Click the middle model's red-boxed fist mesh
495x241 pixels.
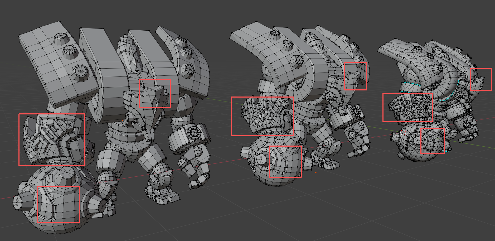pos(262,116)
